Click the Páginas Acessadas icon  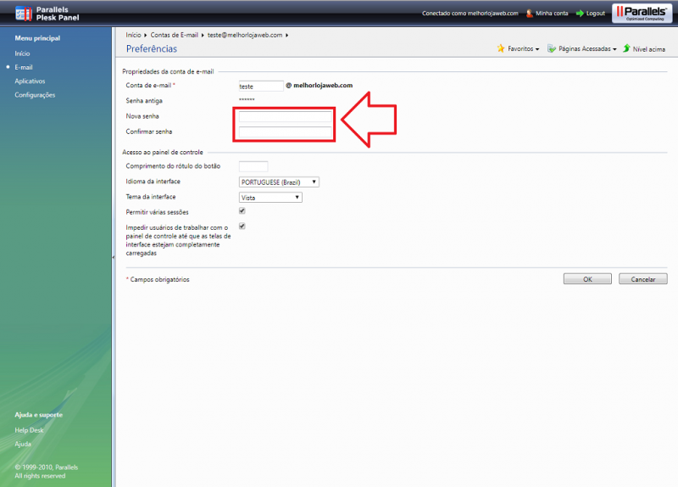tap(552, 48)
